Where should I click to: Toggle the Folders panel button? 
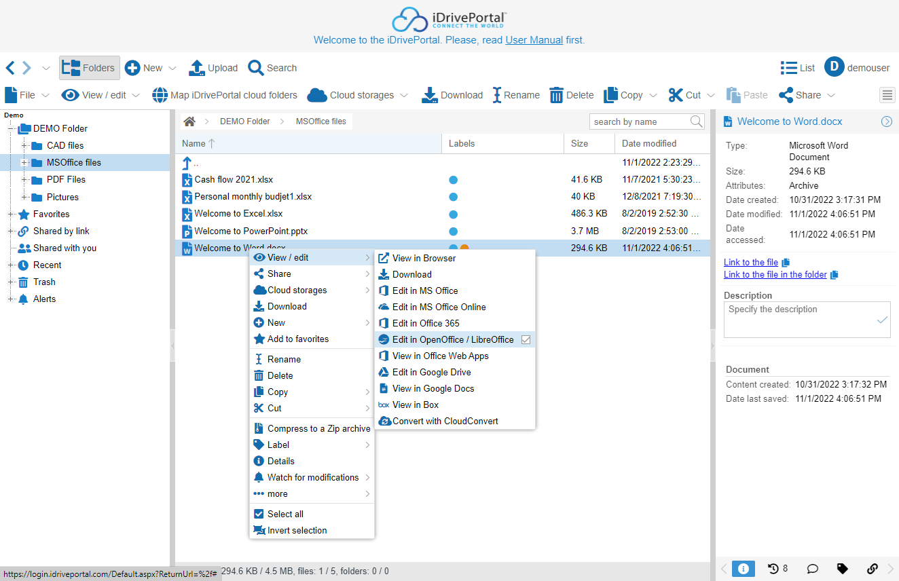coord(90,68)
